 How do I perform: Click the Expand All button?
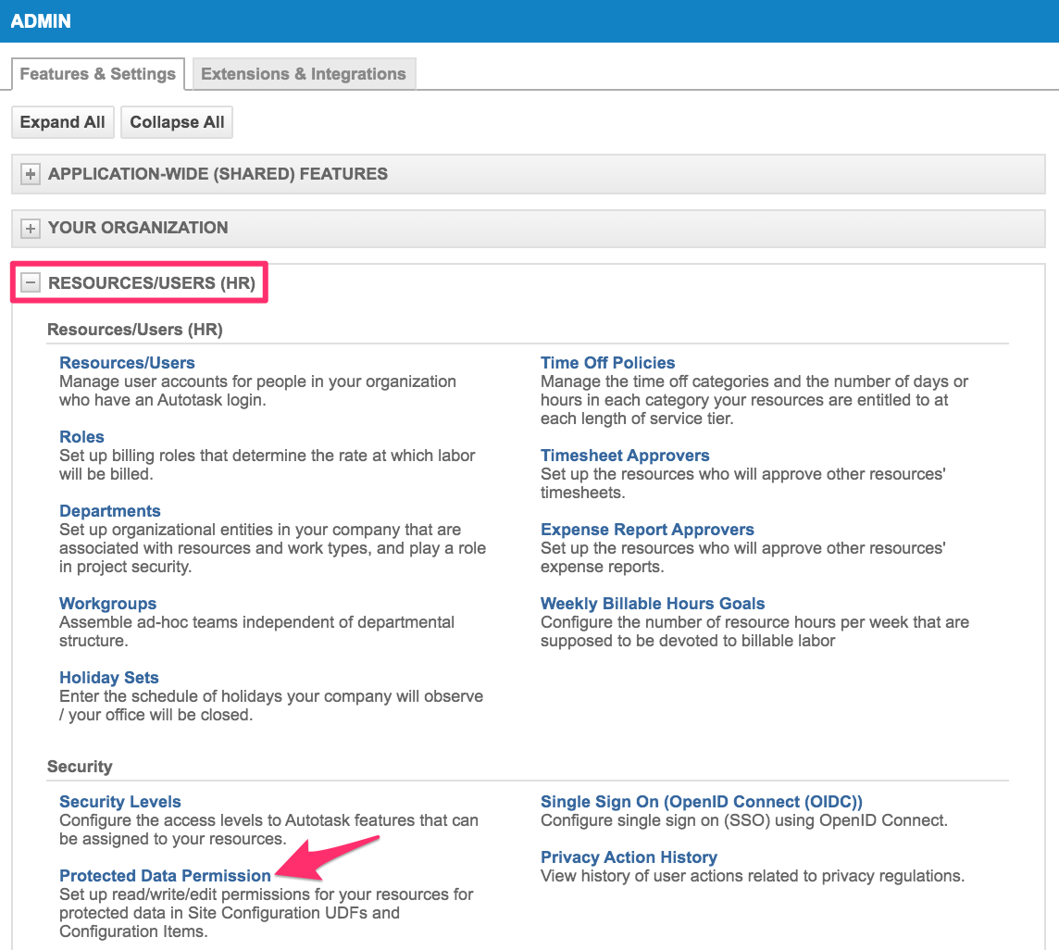(x=62, y=122)
